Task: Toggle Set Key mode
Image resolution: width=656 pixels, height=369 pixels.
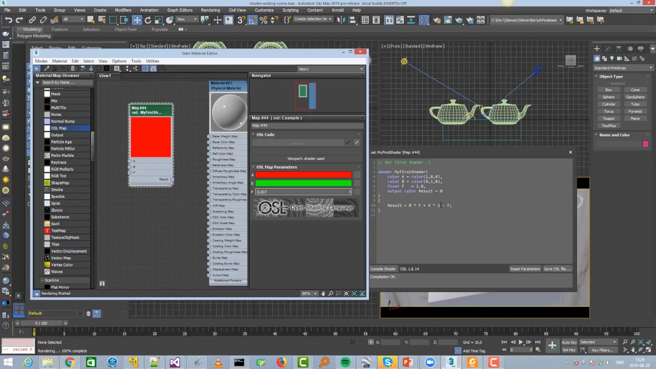Action: tap(569, 350)
